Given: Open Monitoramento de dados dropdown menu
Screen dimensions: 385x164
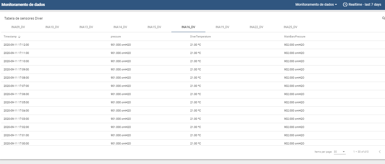Looking at the screenshot, I should (316, 5).
